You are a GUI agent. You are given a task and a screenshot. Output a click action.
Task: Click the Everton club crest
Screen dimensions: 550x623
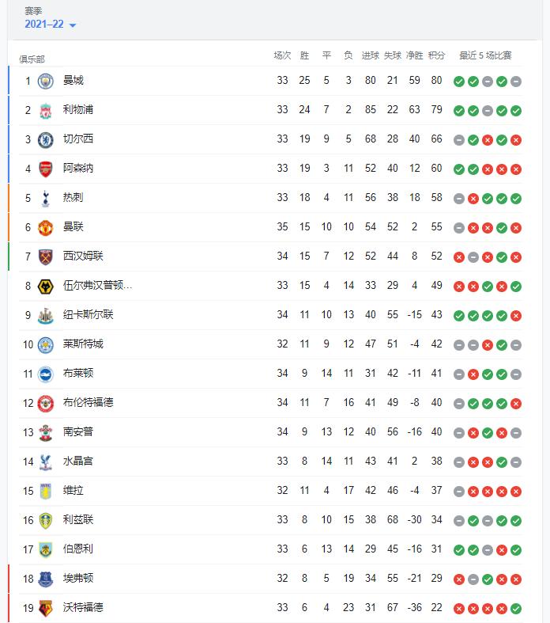click(x=46, y=579)
